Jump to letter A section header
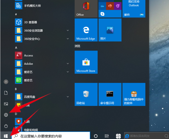This screenshot has width=169, height=139. (x=16, y=48)
